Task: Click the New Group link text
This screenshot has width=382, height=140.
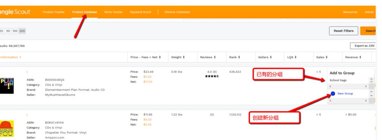Action: pyautogui.click(x=345, y=94)
